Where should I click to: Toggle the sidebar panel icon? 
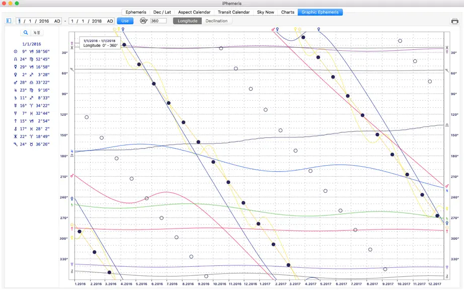click(x=9, y=21)
